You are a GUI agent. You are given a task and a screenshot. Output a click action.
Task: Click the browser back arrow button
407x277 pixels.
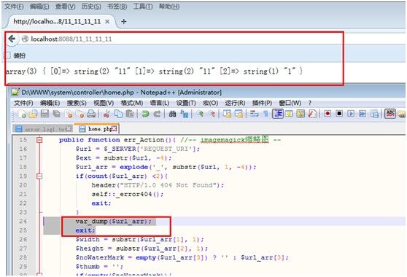pos(12,39)
